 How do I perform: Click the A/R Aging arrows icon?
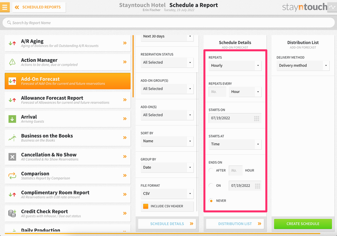pyautogui.click(x=12, y=43)
